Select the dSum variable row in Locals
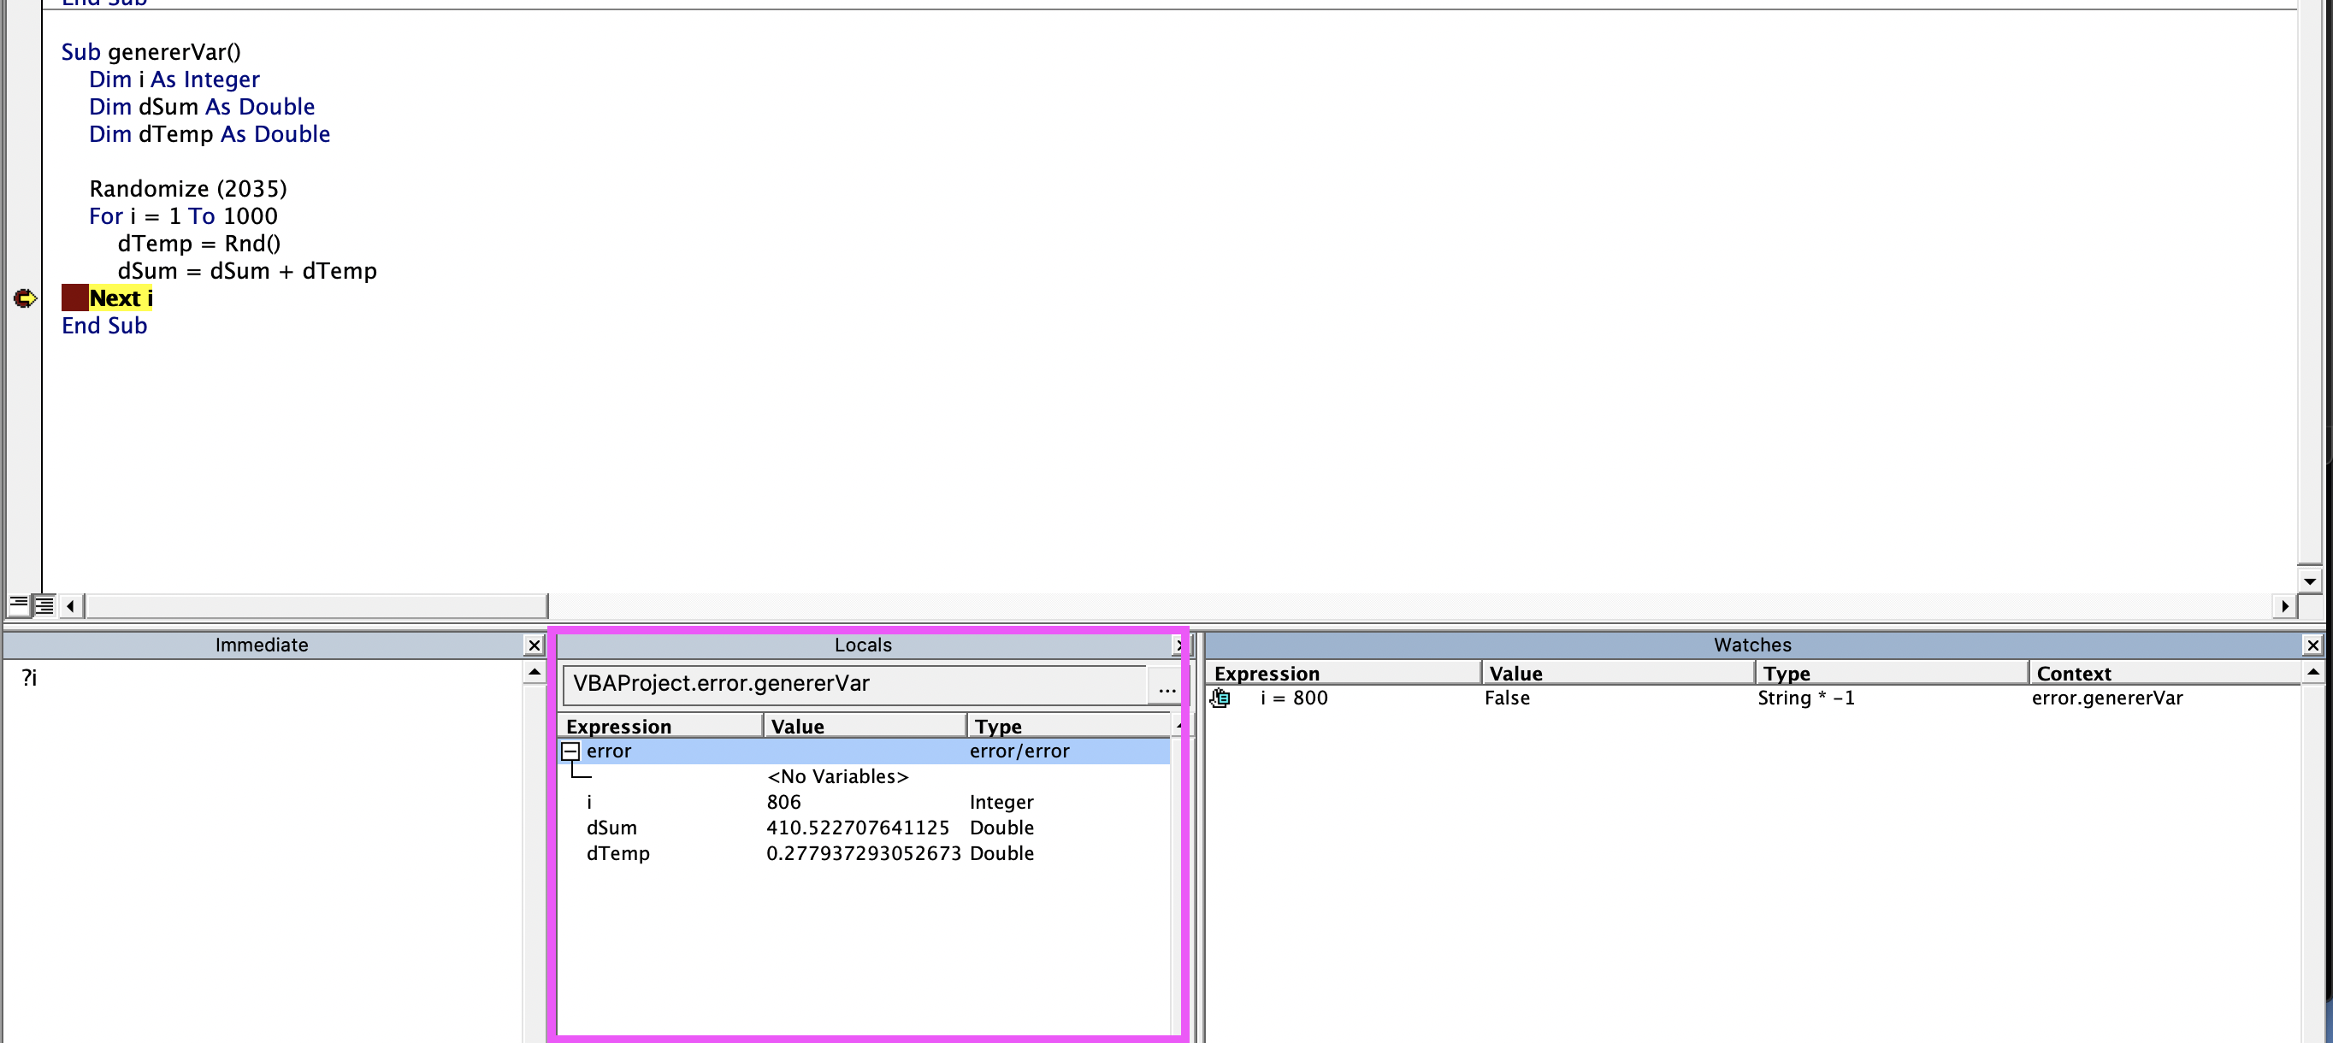This screenshot has width=2333, height=1043. (x=864, y=828)
